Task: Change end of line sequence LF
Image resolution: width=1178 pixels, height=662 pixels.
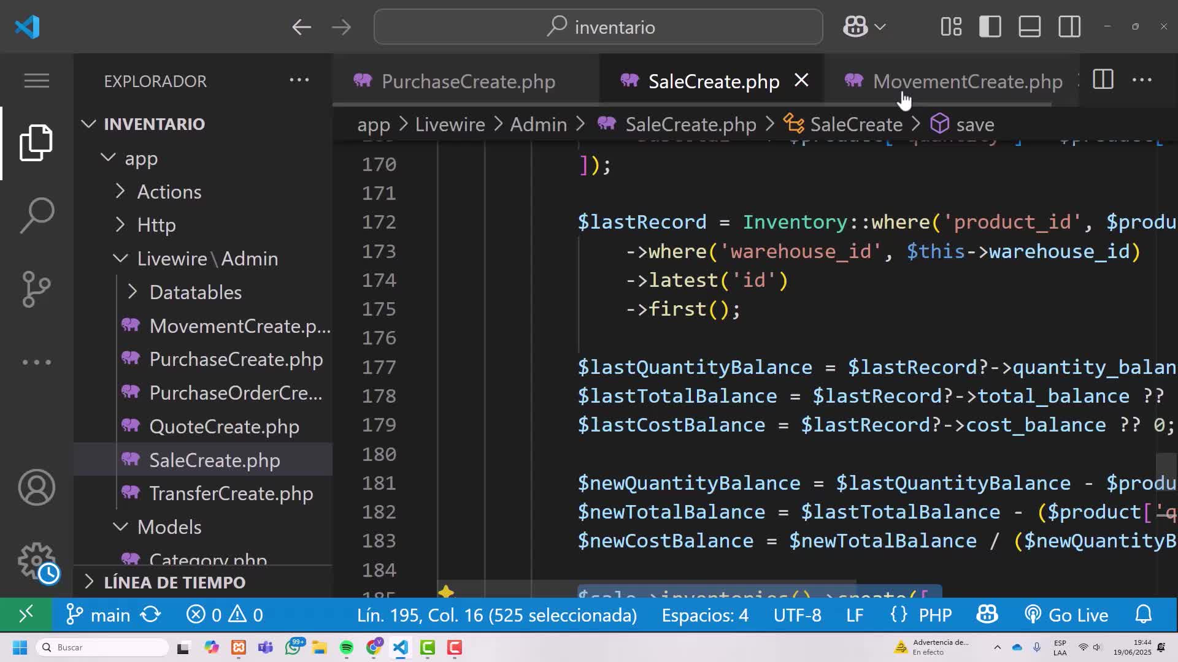Action: click(855, 615)
